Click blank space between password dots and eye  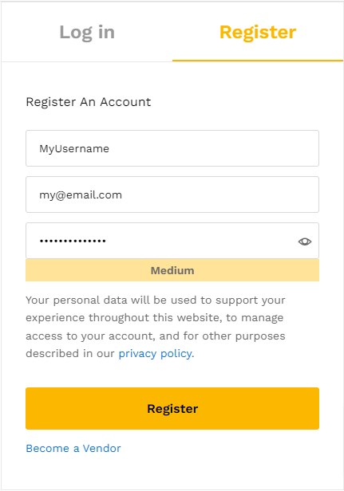(200, 241)
